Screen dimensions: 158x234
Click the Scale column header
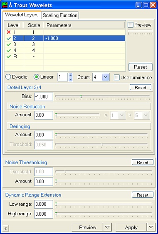(x=34, y=25)
